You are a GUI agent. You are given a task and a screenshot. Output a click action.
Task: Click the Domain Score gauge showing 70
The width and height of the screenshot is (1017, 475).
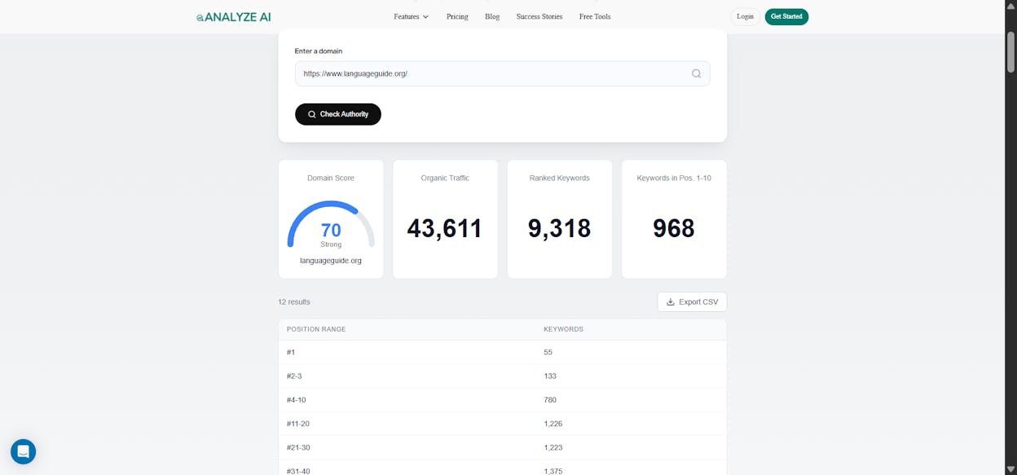tap(331, 226)
